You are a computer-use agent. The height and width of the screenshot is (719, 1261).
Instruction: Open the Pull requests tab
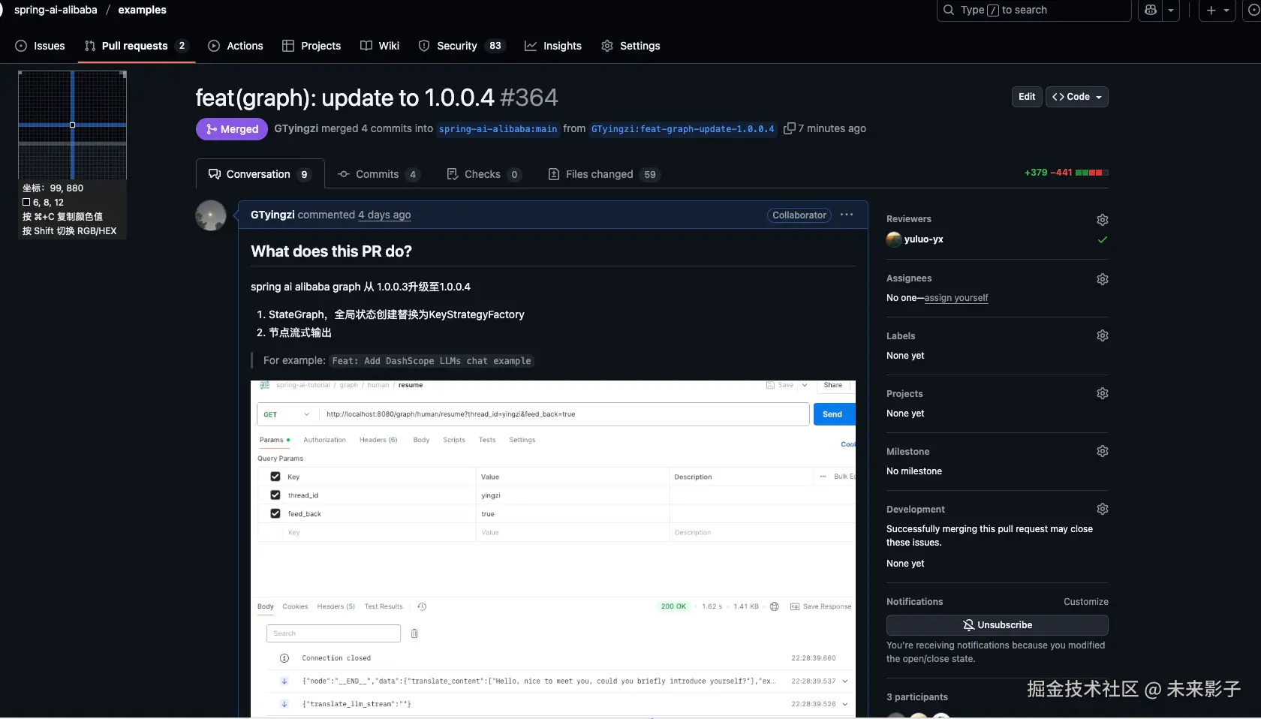coord(136,46)
